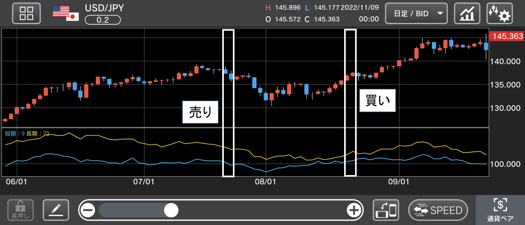Click the zoom slider white handle
Screen dimensions: 525x225
coord(171,210)
